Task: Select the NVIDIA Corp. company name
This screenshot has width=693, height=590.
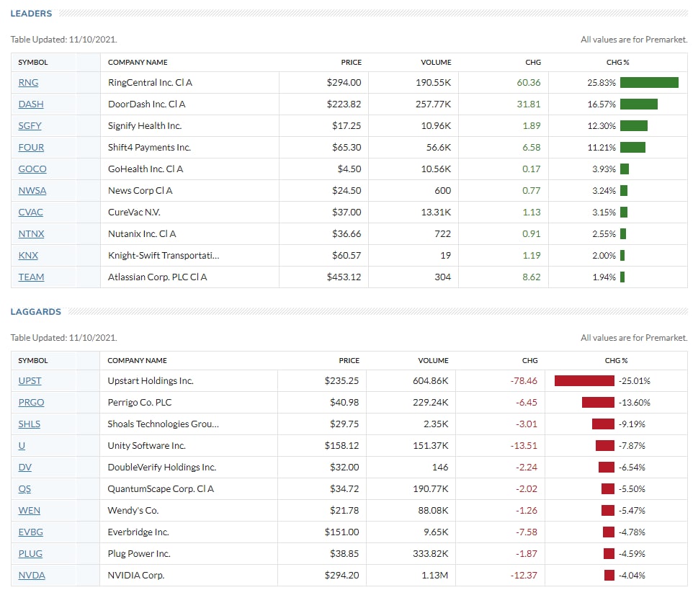Action: (x=135, y=576)
